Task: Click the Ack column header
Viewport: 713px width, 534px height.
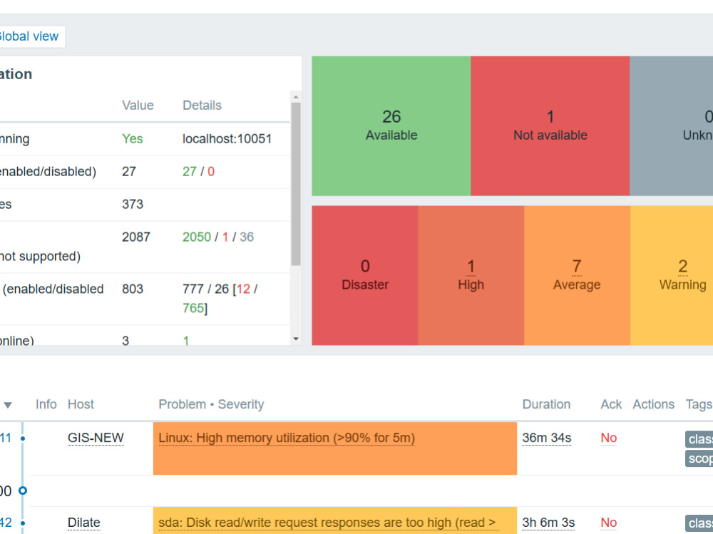Action: (611, 404)
